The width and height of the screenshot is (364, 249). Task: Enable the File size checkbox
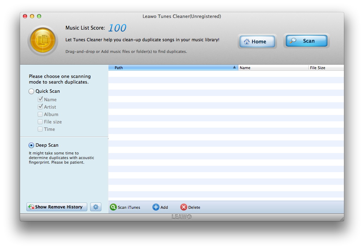40,122
